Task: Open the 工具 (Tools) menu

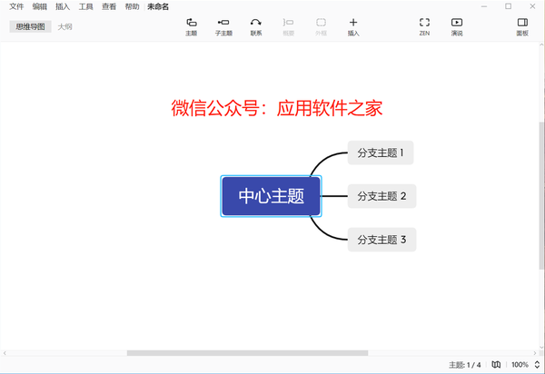Action: coord(85,6)
